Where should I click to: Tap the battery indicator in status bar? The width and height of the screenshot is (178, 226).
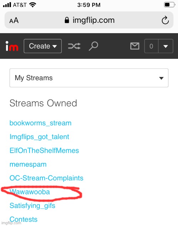[x=169, y=5]
